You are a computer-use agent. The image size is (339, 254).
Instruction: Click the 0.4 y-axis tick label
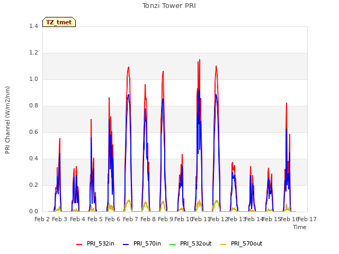point(33,159)
